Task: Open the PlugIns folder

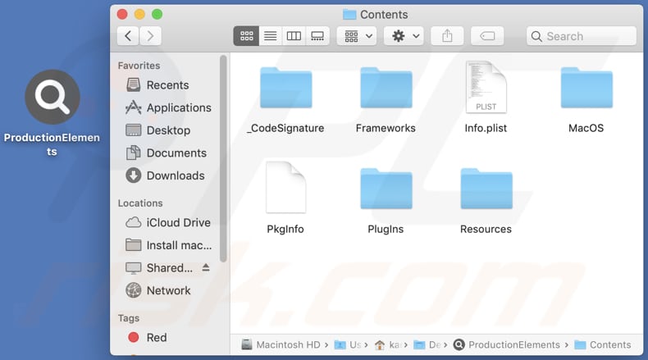Action: click(386, 189)
